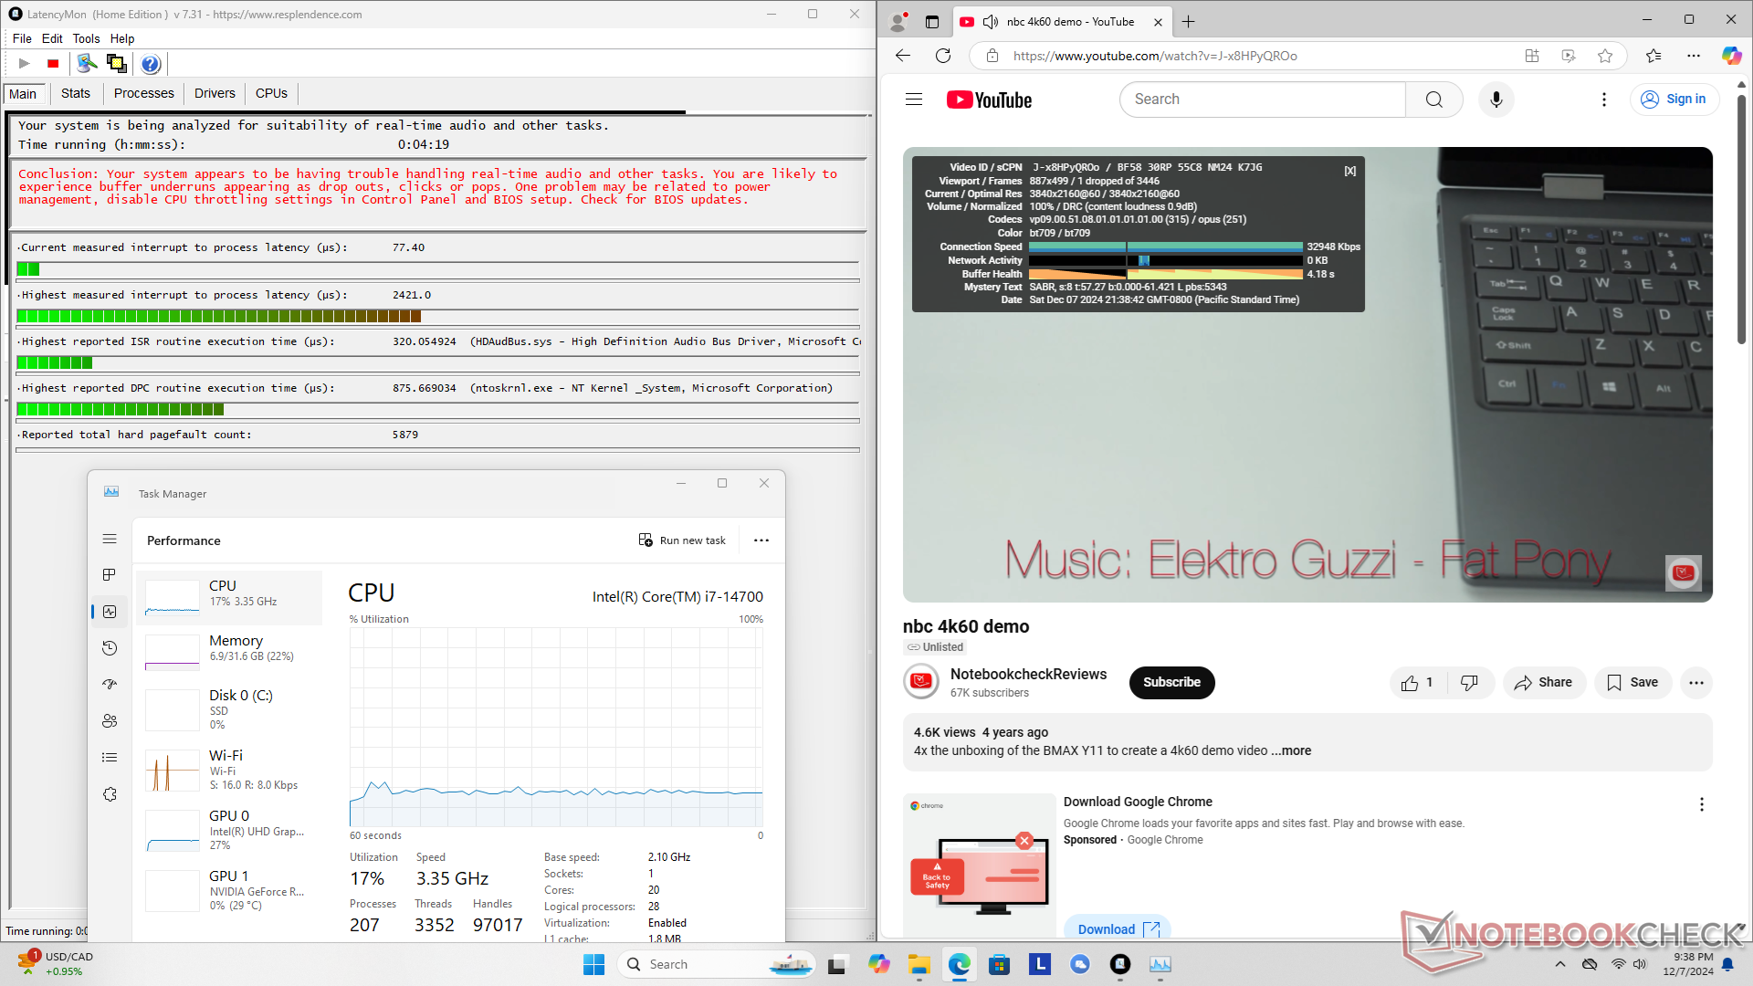The height and width of the screenshot is (986, 1753).
Task: Dislike the nbc 4k60 demo video
Action: click(1469, 683)
